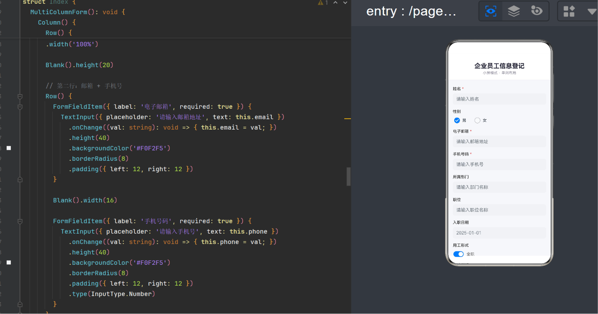
Task: Select the 女 radio button in preview
Action: point(477,120)
